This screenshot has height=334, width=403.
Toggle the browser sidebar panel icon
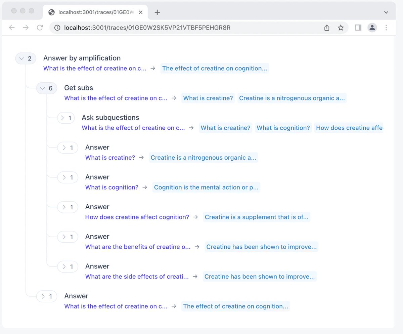point(358,28)
